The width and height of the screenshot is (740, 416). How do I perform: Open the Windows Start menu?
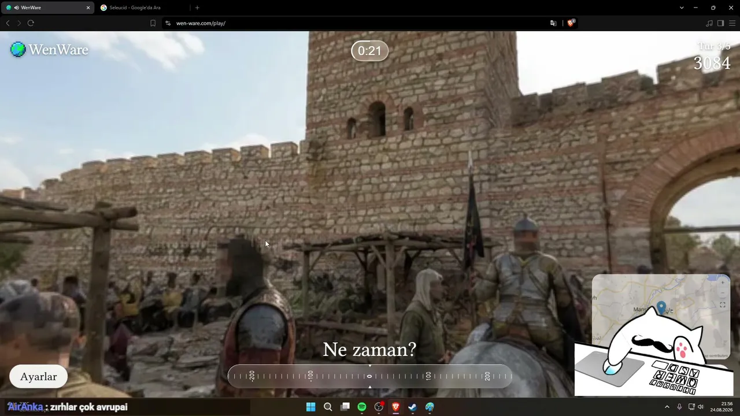point(310,407)
